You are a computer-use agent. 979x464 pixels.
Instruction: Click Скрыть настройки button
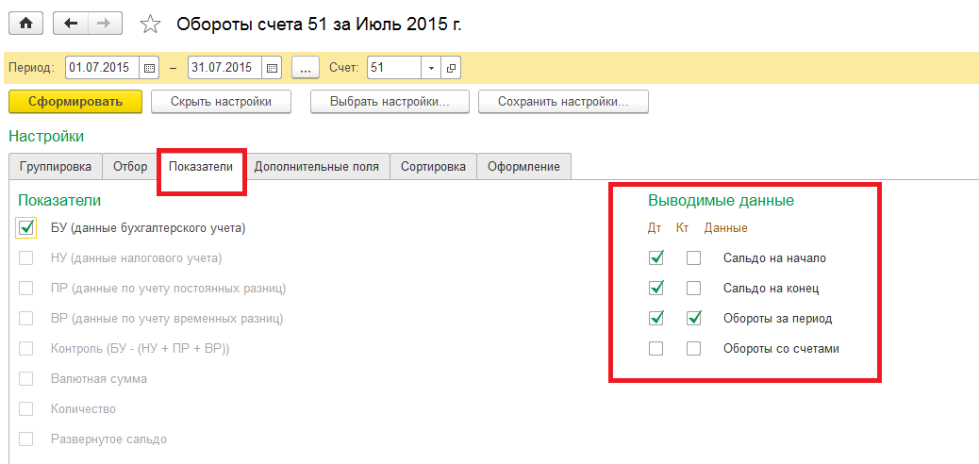(221, 102)
